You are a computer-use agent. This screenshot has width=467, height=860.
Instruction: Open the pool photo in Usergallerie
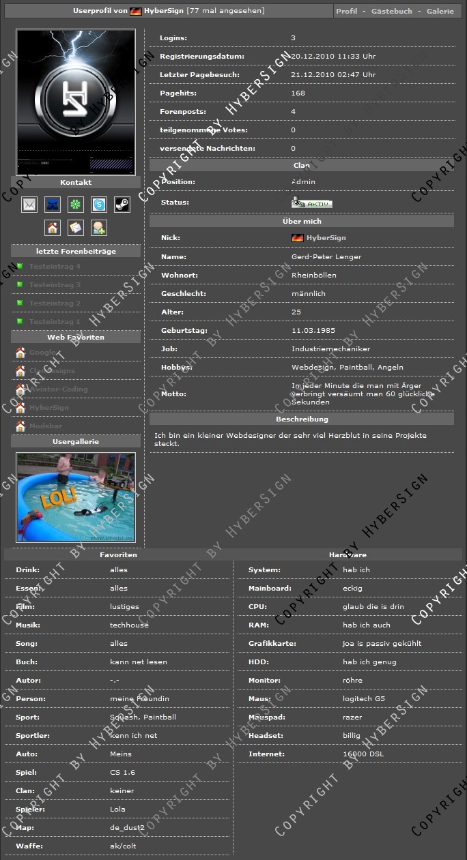pos(76,497)
